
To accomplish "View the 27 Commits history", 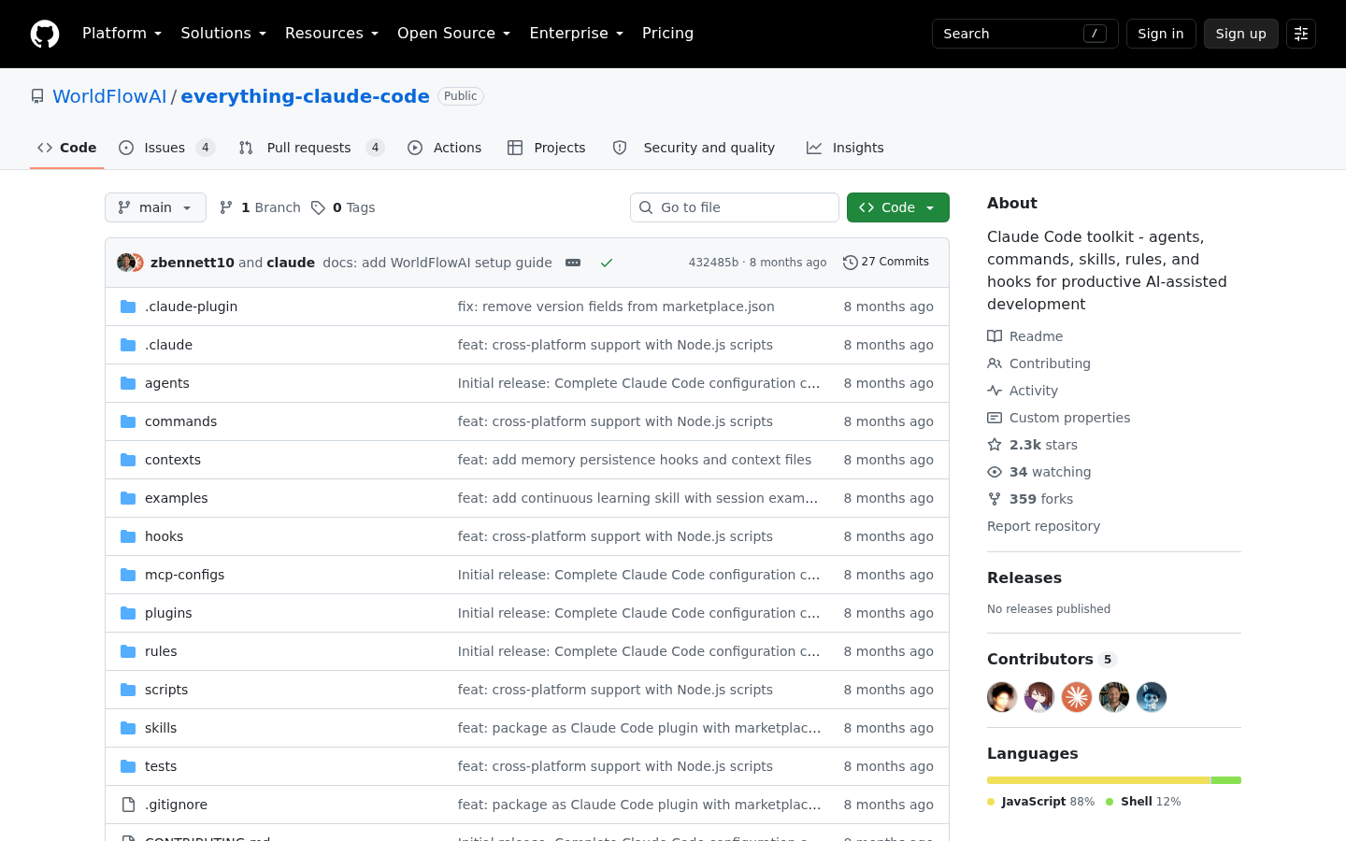I will point(886,263).
